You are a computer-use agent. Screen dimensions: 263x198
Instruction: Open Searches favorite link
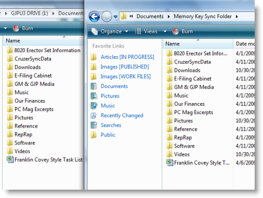click(111, 125)
